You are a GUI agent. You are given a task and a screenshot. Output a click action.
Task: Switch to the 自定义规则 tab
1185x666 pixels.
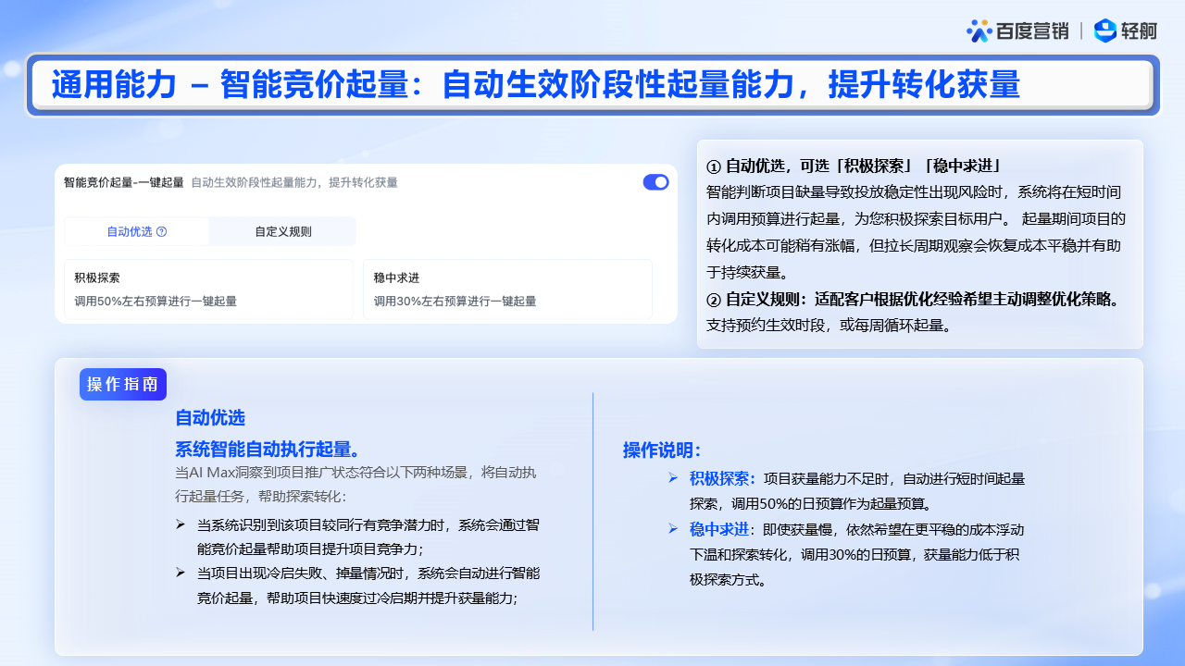282,231
